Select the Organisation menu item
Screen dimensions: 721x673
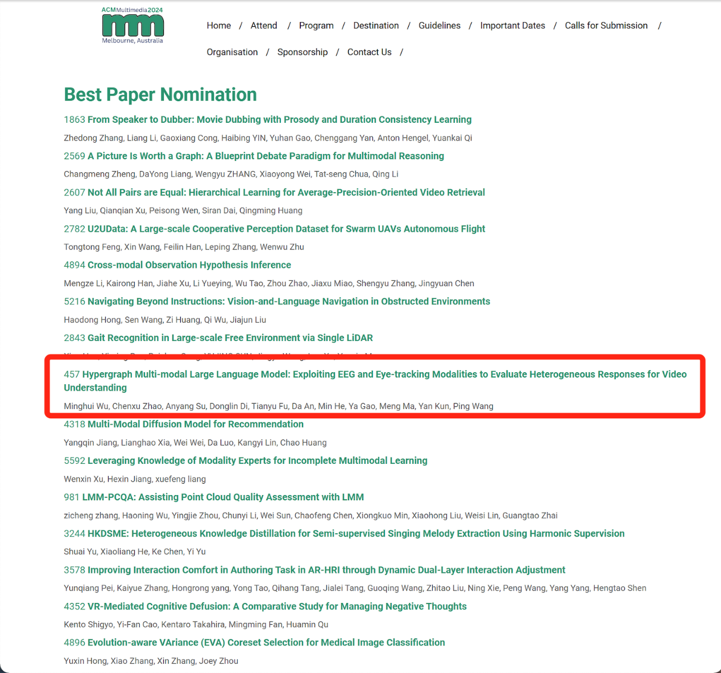point(232,52)
